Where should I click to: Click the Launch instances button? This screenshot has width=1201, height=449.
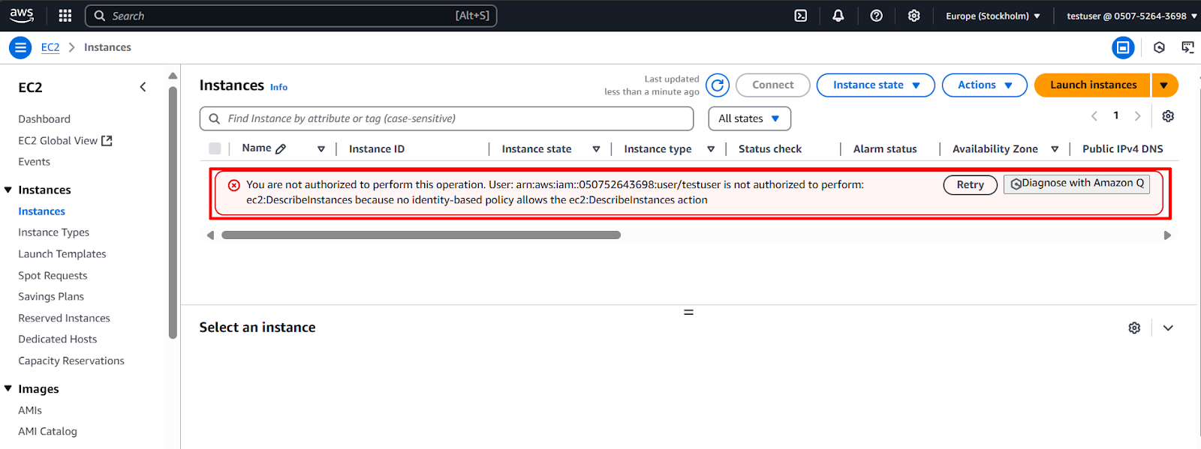pos(1093,85)
